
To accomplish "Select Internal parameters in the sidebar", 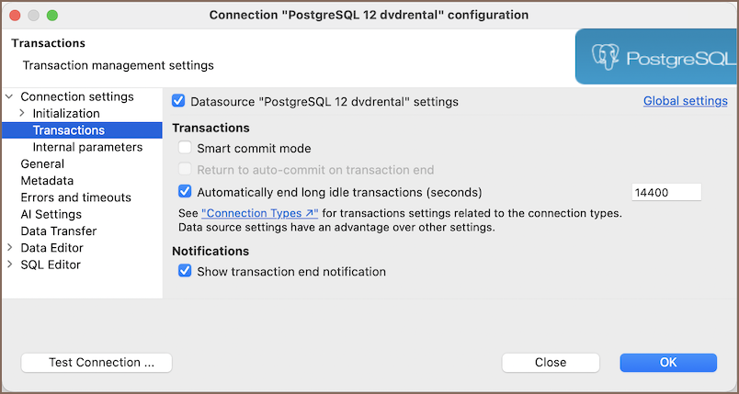I will click(87, 147).
